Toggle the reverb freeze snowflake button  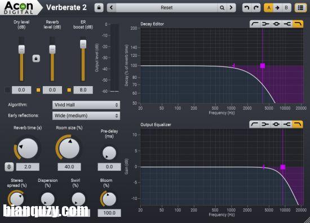coord(9,167)
